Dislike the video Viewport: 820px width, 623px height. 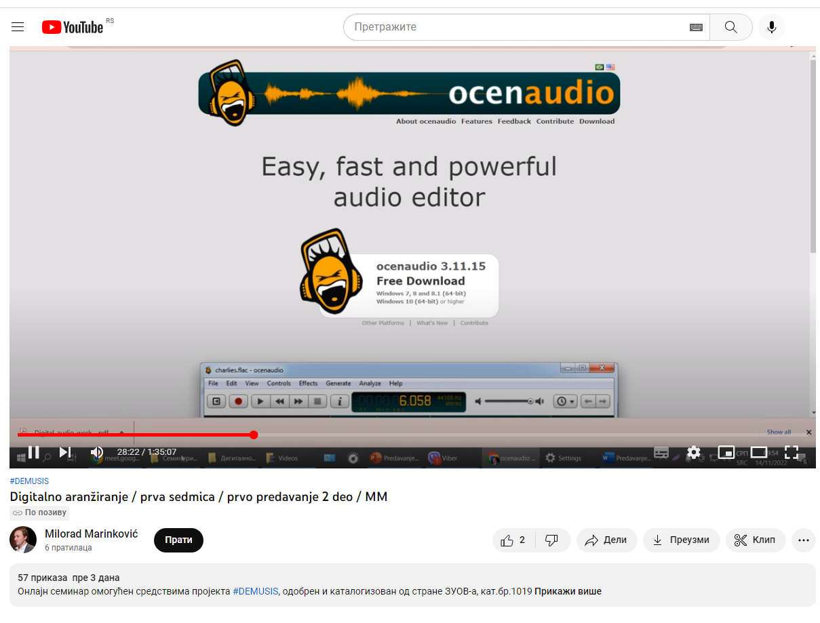tap(552, 540)
